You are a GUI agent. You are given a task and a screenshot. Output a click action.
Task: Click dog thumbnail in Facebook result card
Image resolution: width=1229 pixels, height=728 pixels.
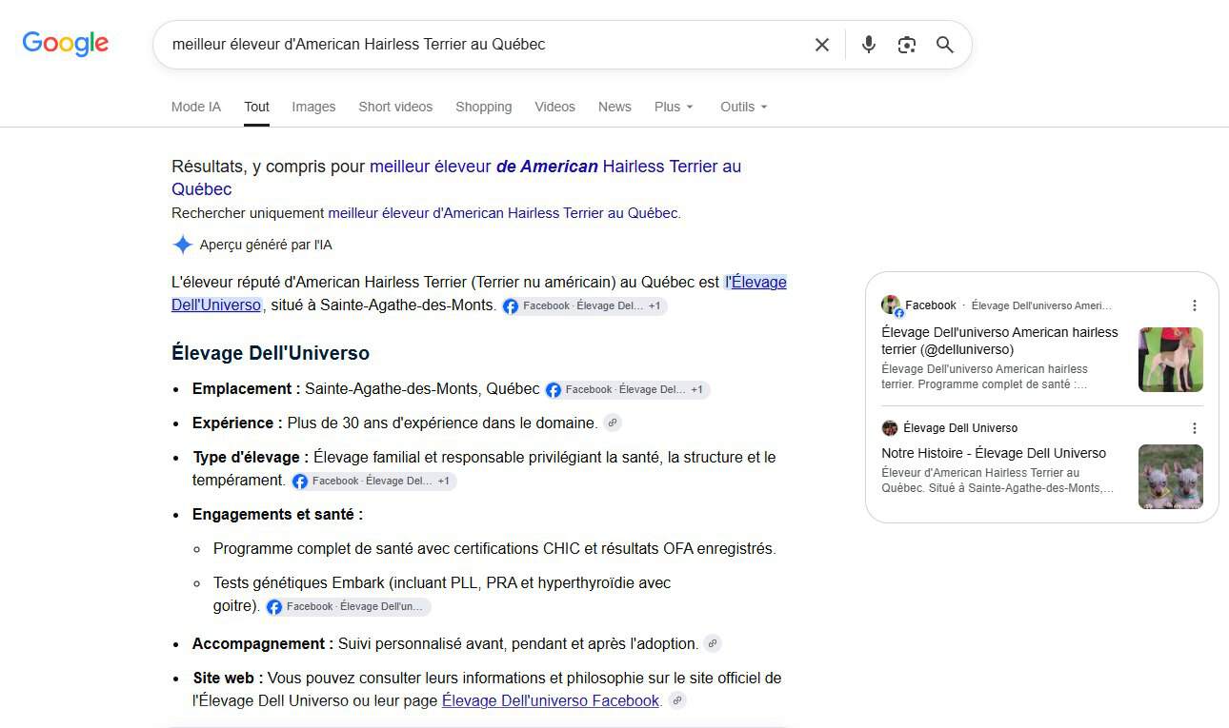point(1171,360)
